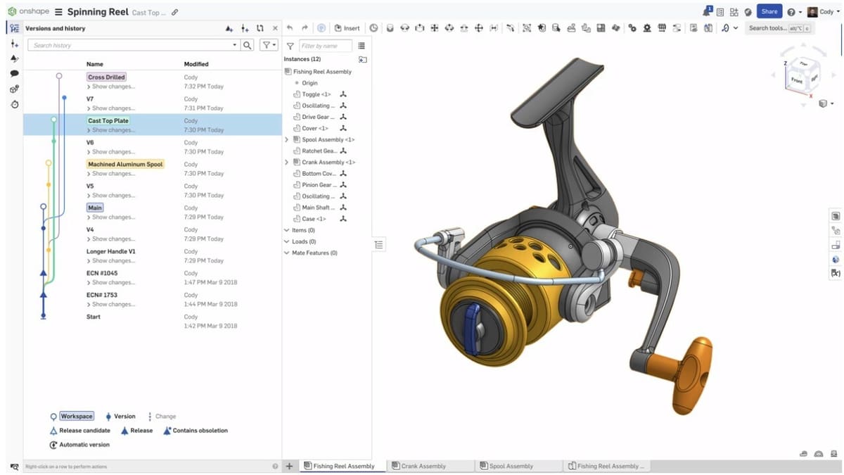The height and width of the screenshot is (475, 844).
Task: Open the Versions and history graph sidebar icon
Action: pyautogui.click(x=14, y=28)
